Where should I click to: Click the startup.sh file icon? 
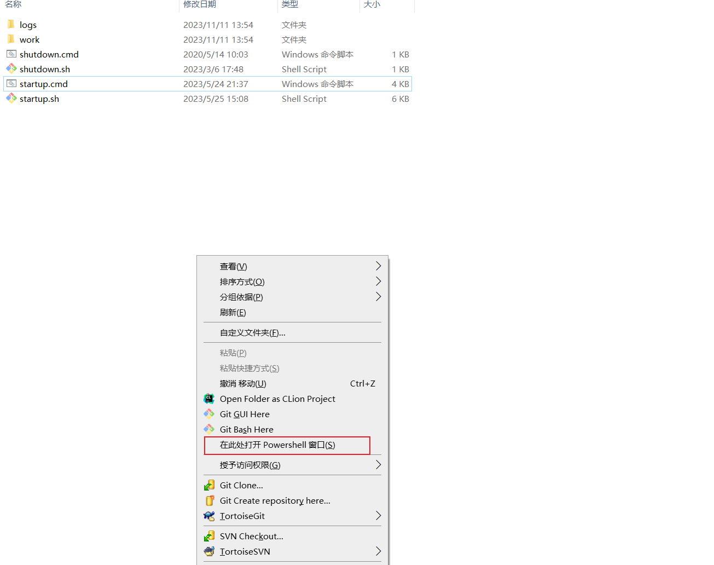pyautogui.click(x=11, y=98)
